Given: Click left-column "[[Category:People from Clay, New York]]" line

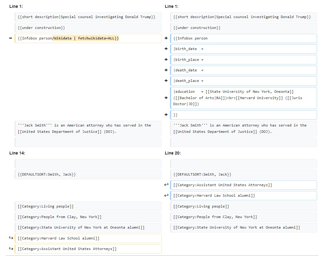Looking at the screenshot, I should 88,217.
